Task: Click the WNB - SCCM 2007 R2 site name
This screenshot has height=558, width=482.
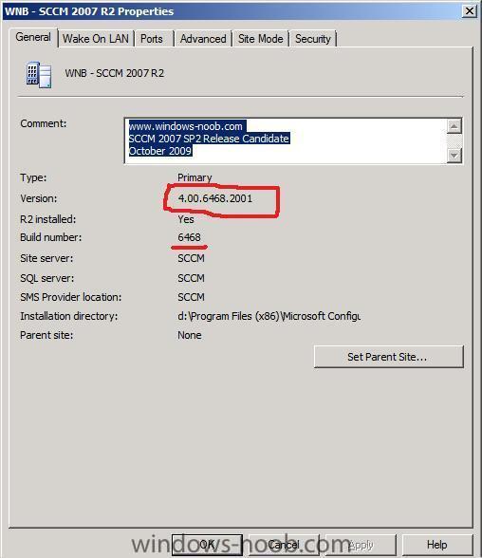Action: pos(114,73)
